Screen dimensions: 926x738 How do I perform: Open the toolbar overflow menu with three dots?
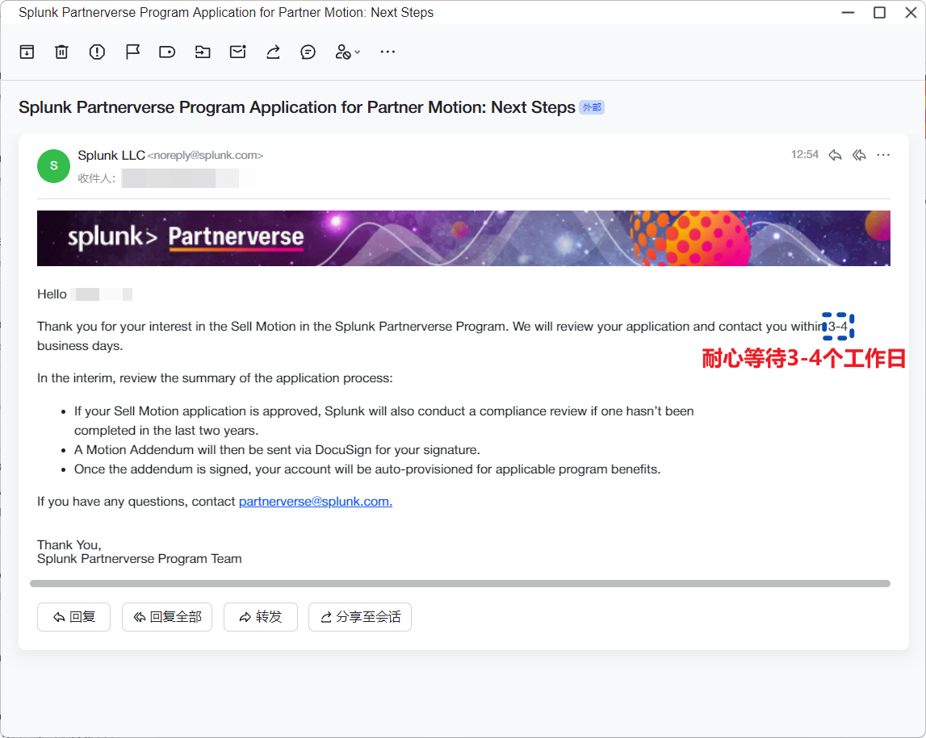pos(388,52)
